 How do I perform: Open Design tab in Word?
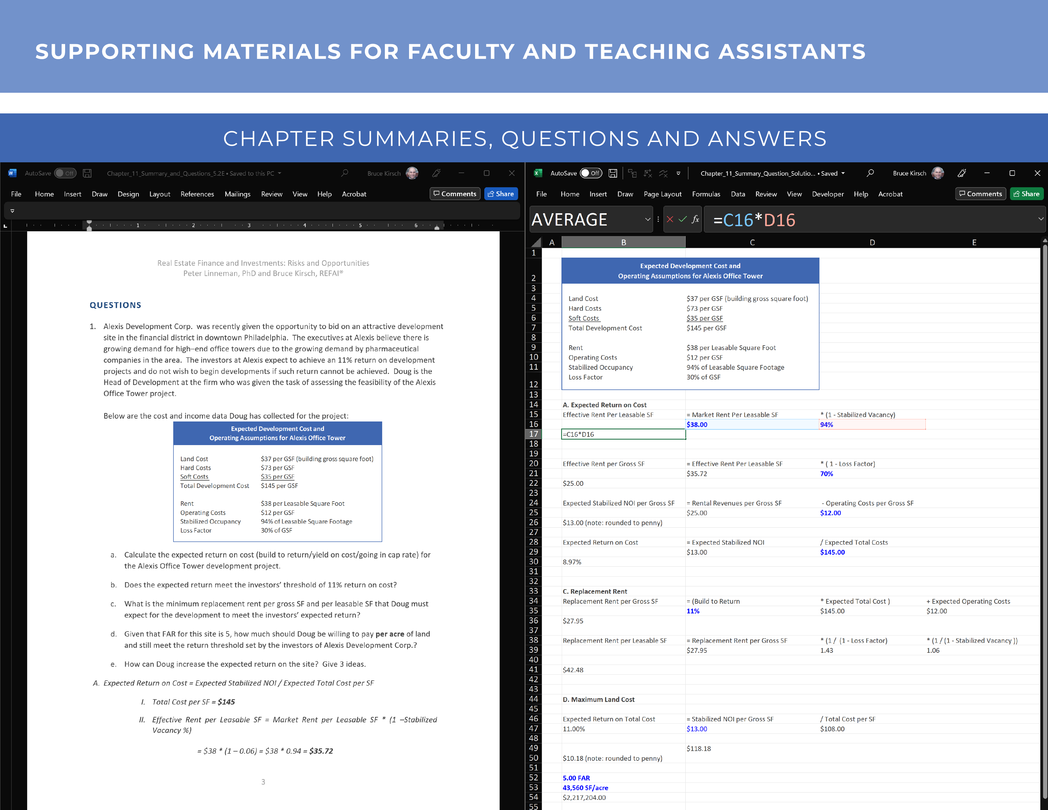(128, 194)
